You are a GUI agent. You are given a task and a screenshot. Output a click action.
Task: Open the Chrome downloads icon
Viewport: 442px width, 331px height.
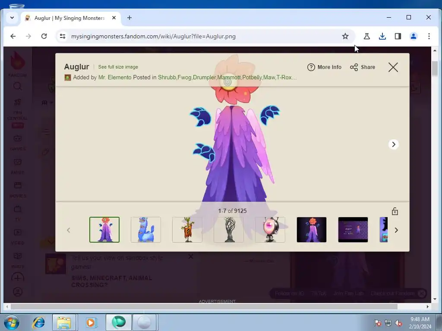[382, 36]
